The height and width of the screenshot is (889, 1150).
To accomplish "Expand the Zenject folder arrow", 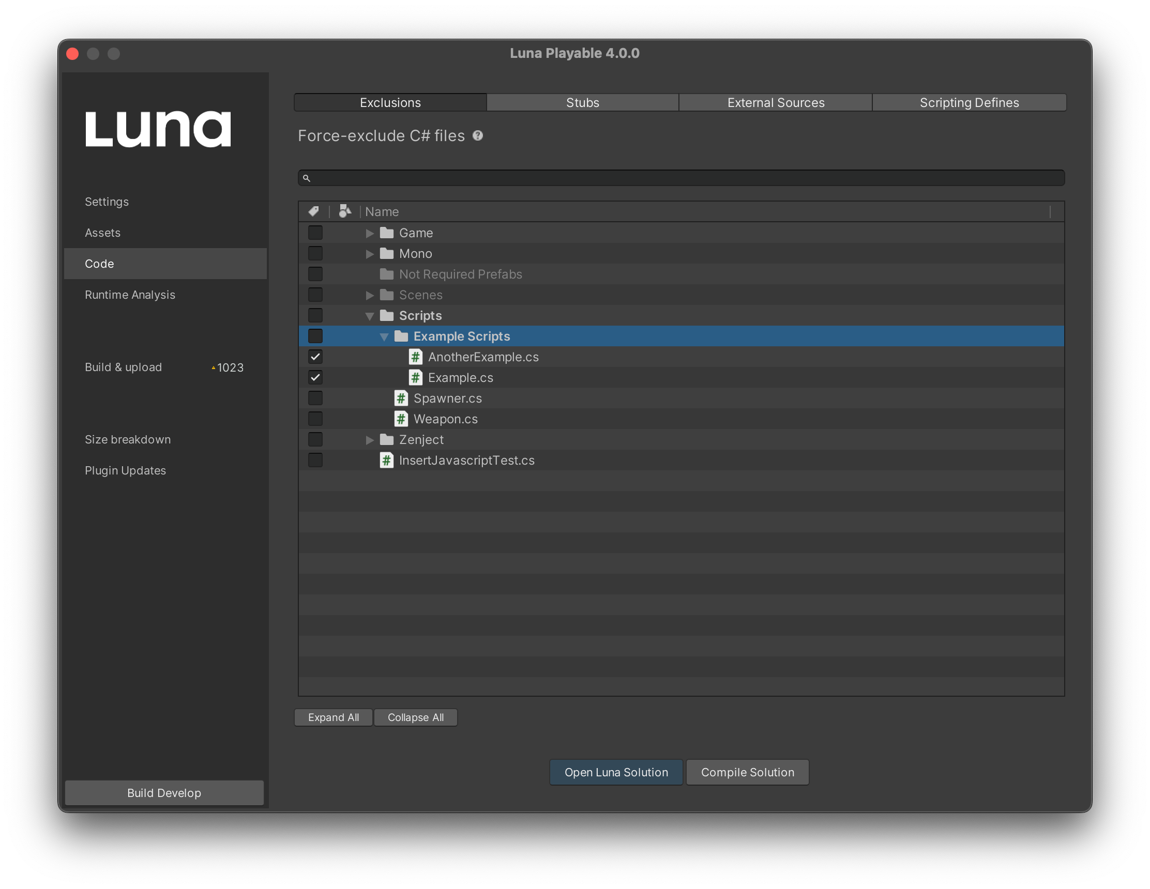I will [x=370, y=440].
